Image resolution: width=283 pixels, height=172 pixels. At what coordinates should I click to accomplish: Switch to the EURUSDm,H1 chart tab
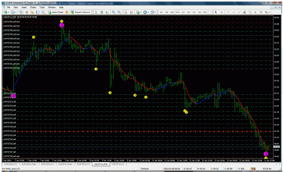[11, 164]
